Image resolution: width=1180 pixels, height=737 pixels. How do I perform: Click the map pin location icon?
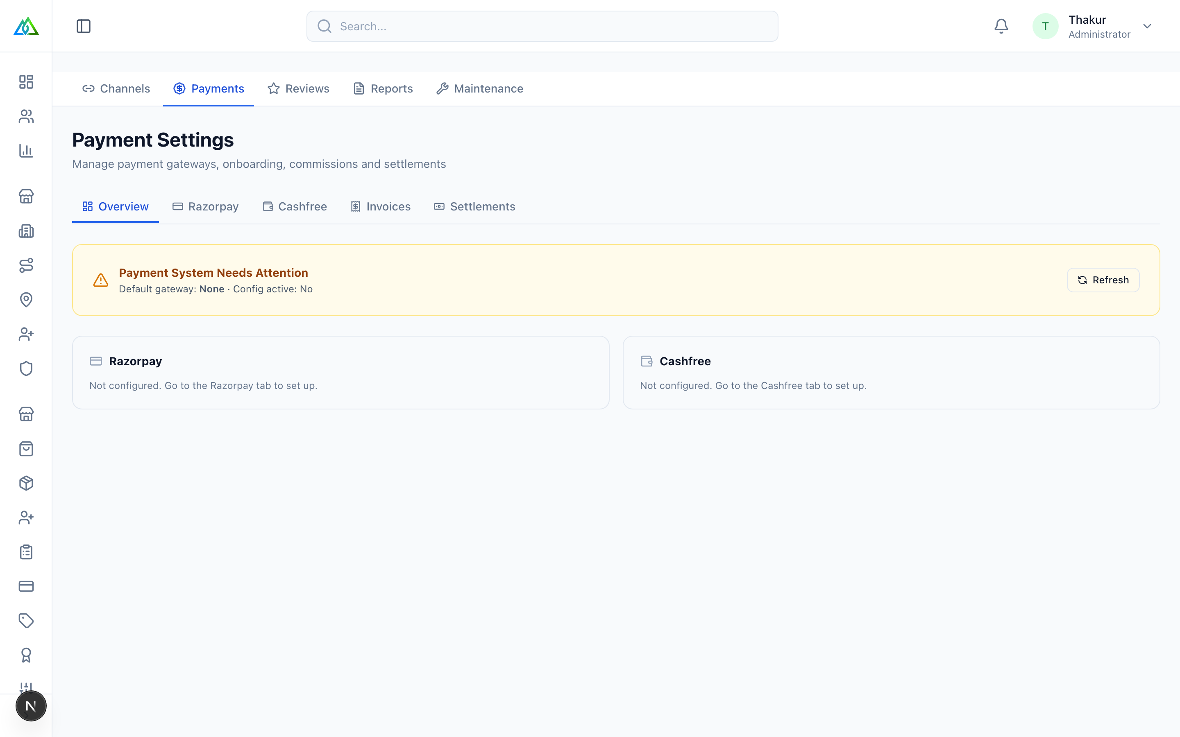pos(26,300)
